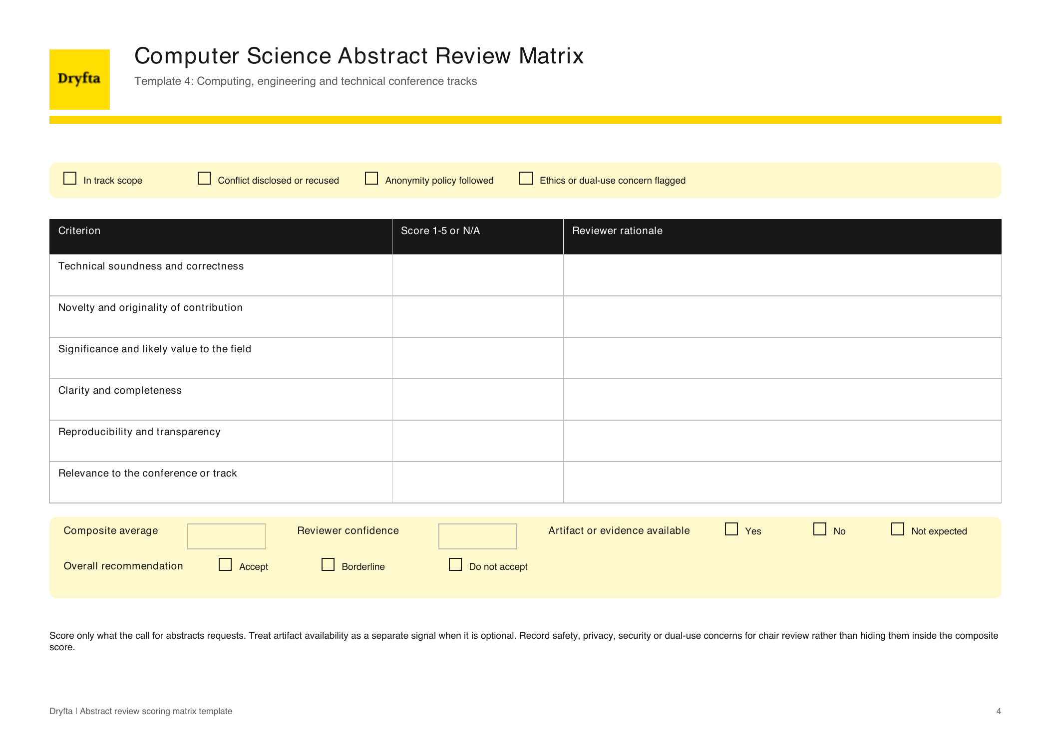
Task: Check the In track scope box
Action: coord(70,178)
